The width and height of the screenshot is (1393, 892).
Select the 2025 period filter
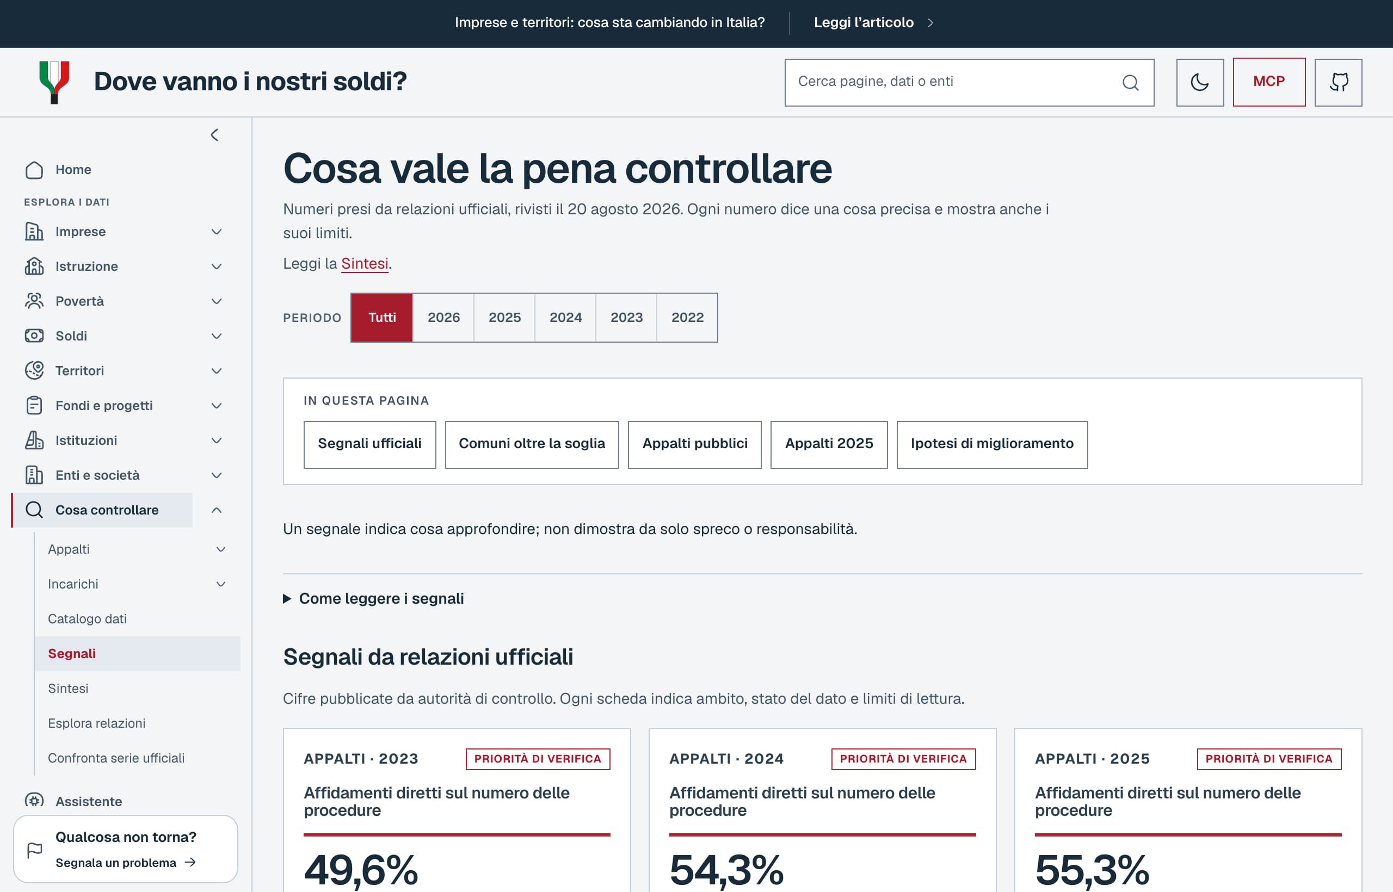504,318
